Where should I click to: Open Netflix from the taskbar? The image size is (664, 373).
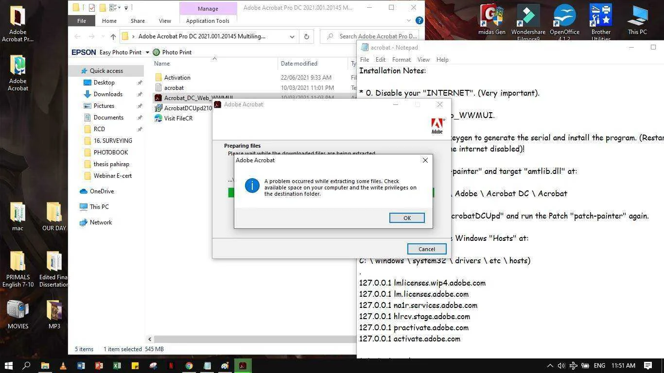point(171,366)
